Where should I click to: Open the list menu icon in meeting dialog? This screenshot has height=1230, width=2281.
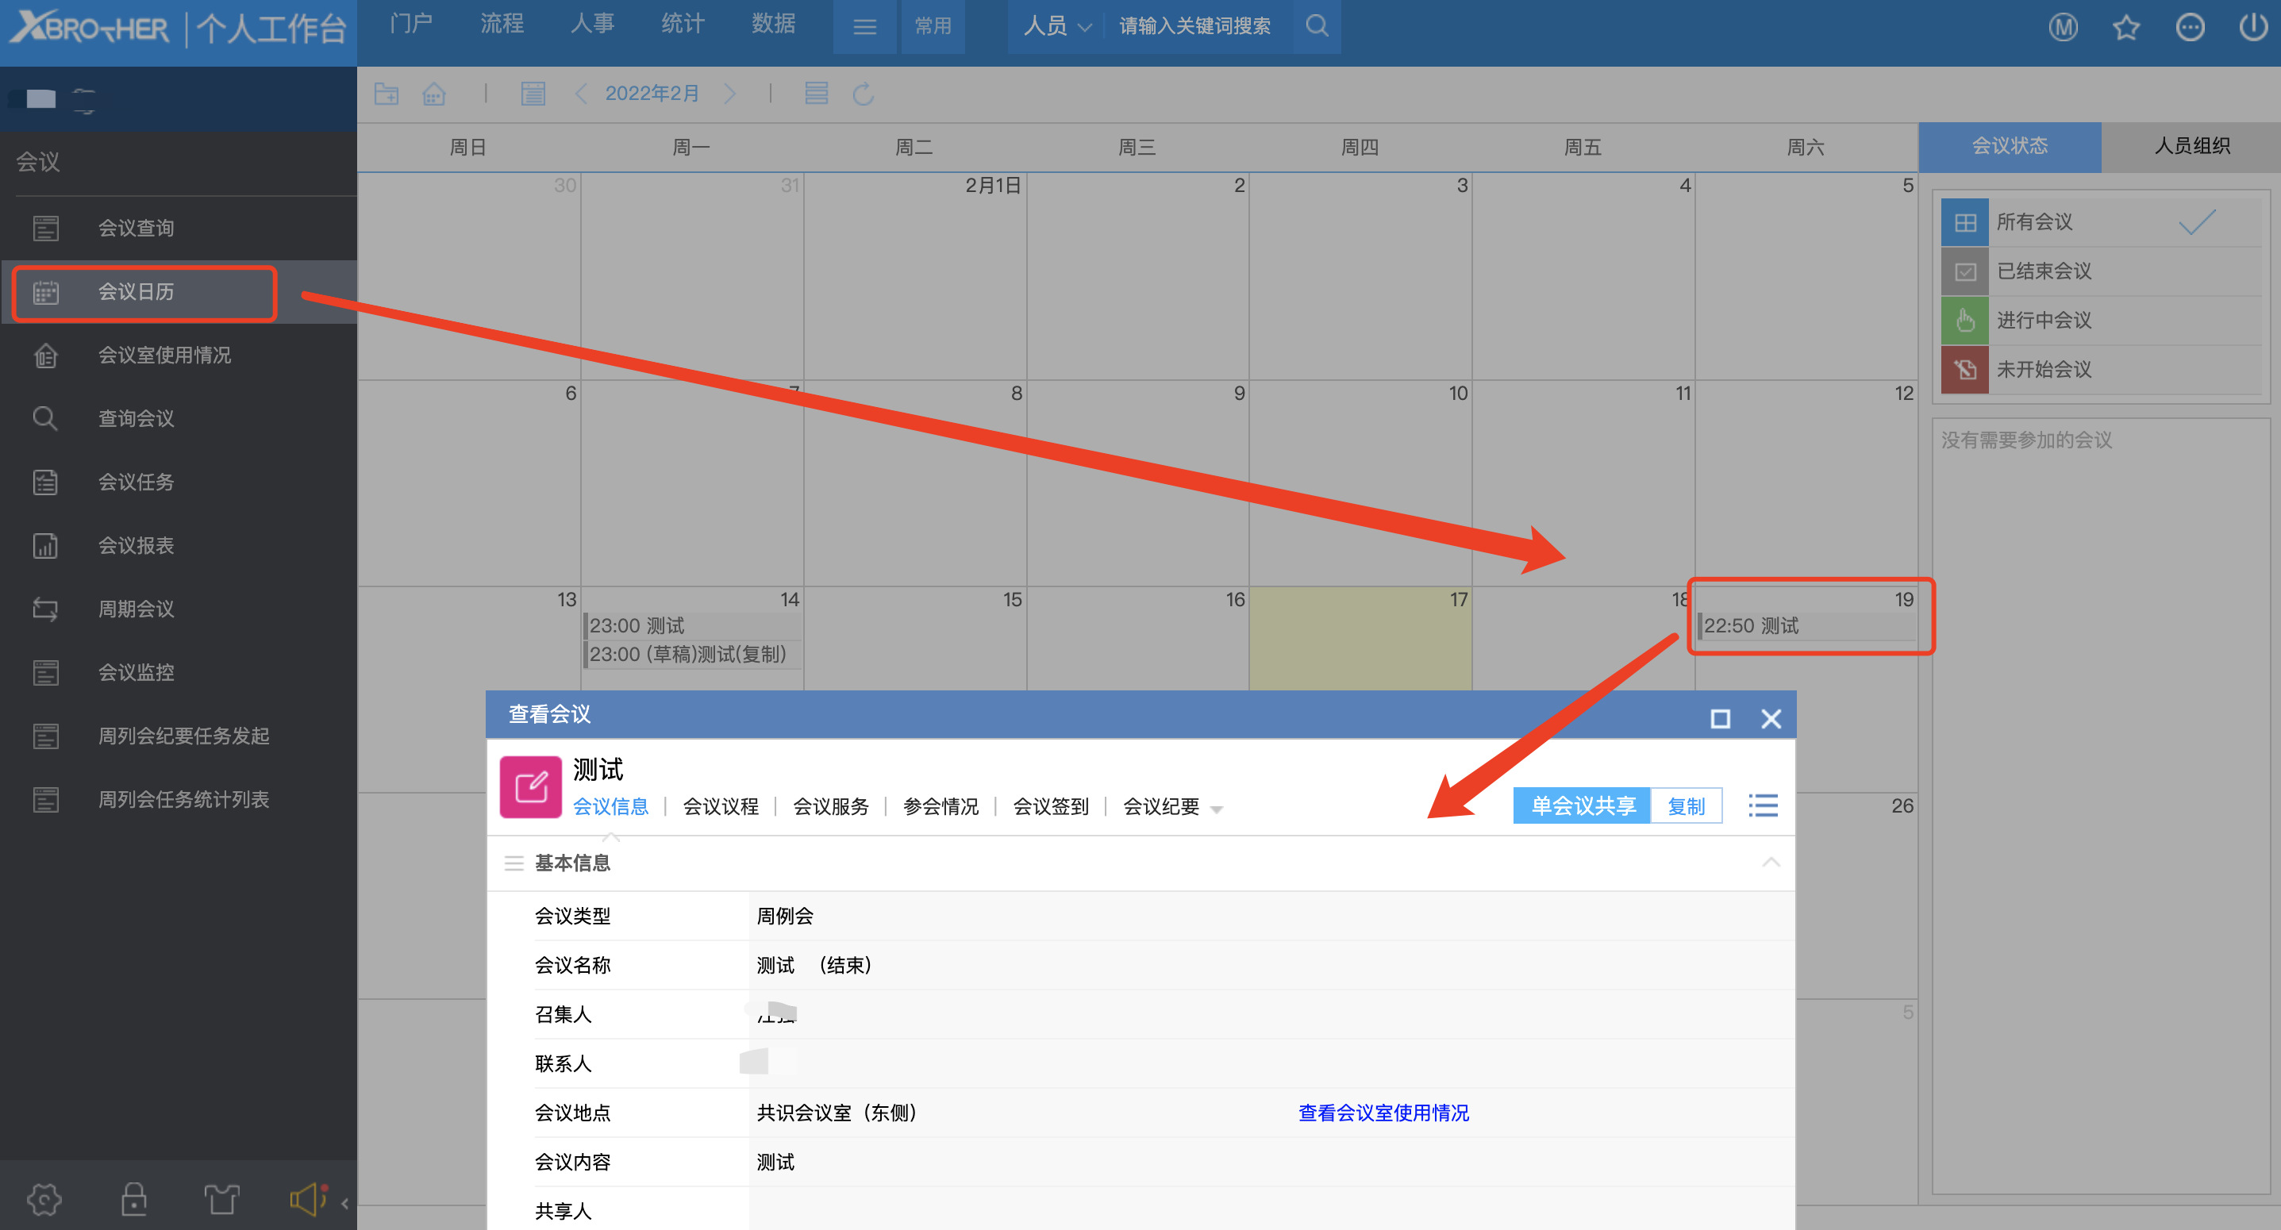point(1762,805)
